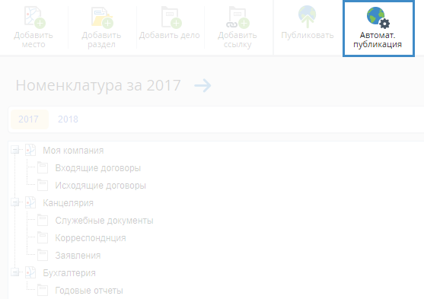Open the Входящие договоры case
Screen dimensions: 424x299
click(98, 168)
